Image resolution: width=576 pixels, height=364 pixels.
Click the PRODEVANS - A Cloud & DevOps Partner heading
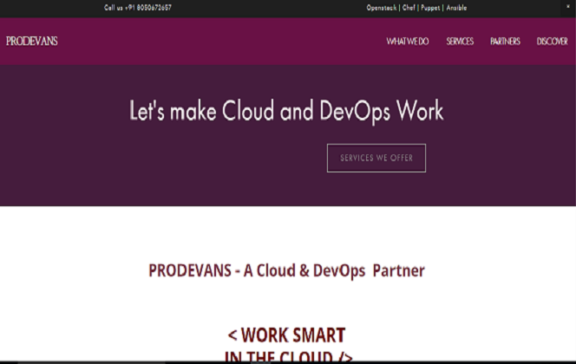286,270
